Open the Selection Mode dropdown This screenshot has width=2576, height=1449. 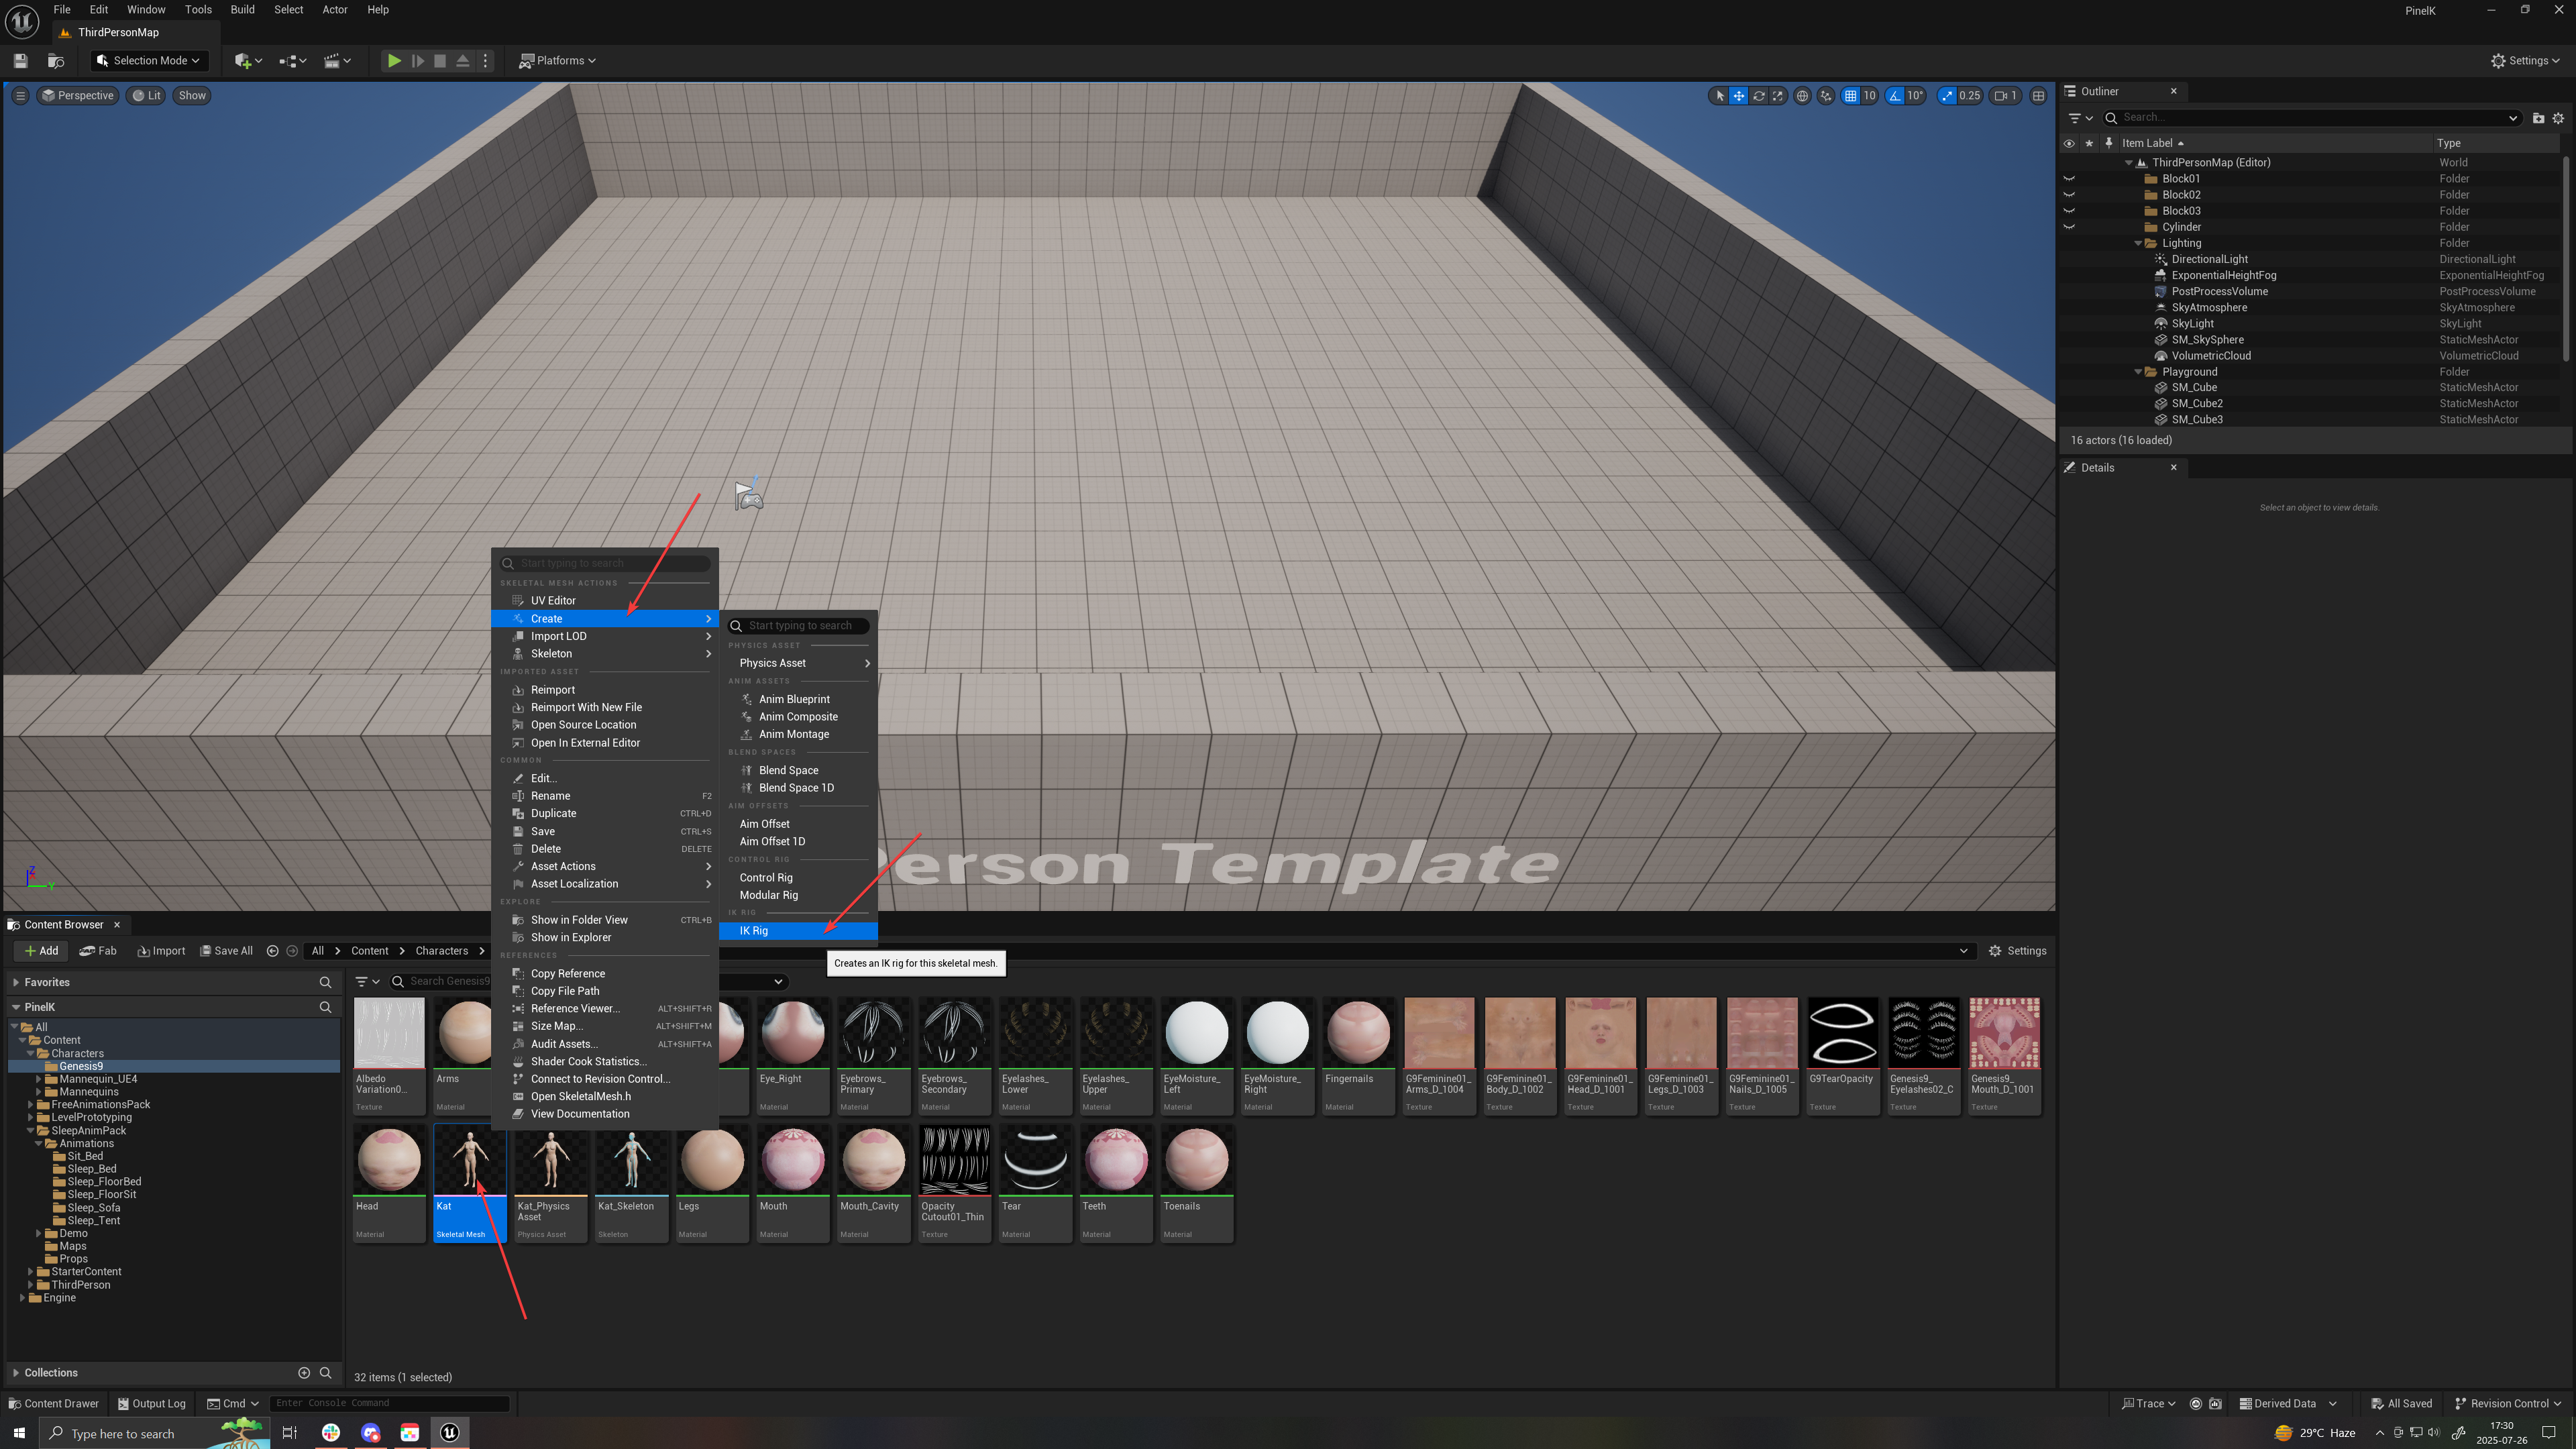[x=149, y=61]
